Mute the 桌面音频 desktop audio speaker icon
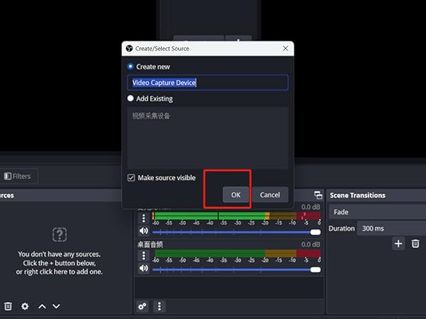Image resolution: width=426 pixels, height=319 pixels. pyautogui.click(x=143, y=269)
